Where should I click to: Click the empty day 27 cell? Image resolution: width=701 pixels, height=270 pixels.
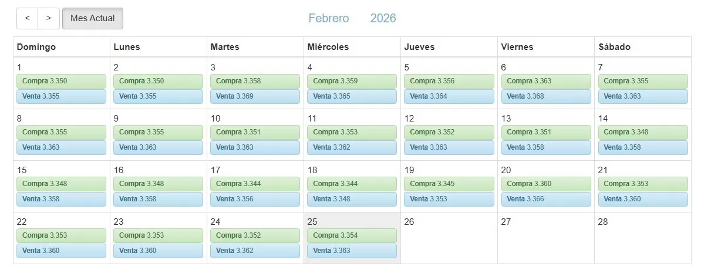pyautogui.click(x=545, y=241)
